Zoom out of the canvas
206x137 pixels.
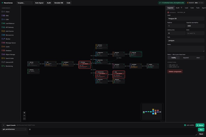24,116
